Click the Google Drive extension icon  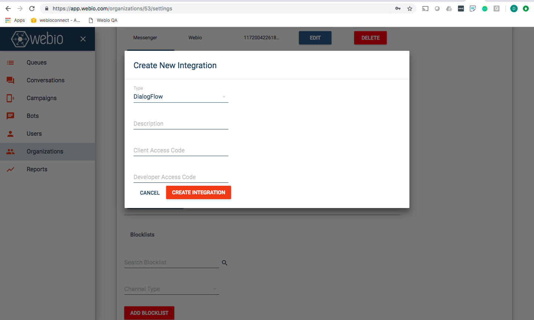click(x=449, y=9)
